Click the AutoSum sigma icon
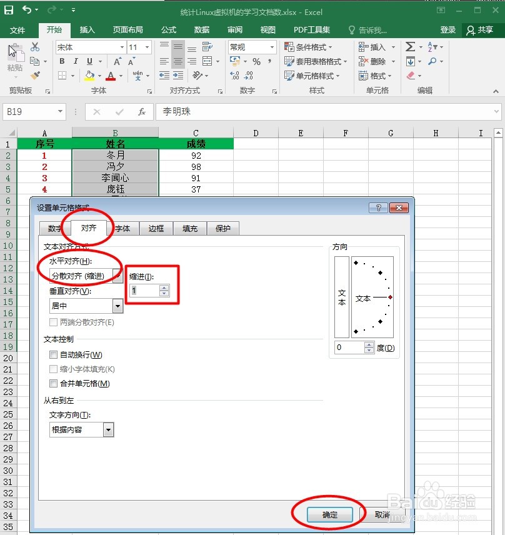The width and height of the screenshot is (505, 535). [x=410, y=47]
